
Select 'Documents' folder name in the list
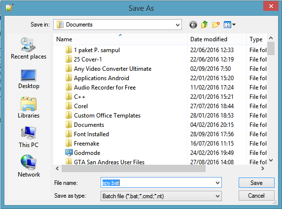(x=89, y=125)
